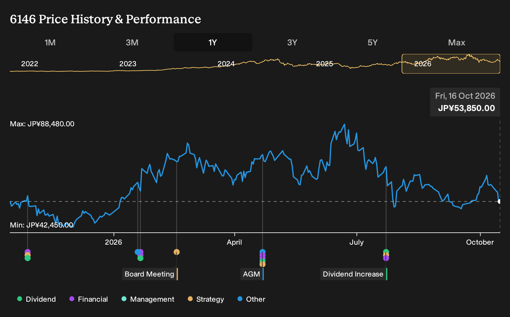Open the Dividend Increase event label
This screenshot has width=510, height=317.
354,274
